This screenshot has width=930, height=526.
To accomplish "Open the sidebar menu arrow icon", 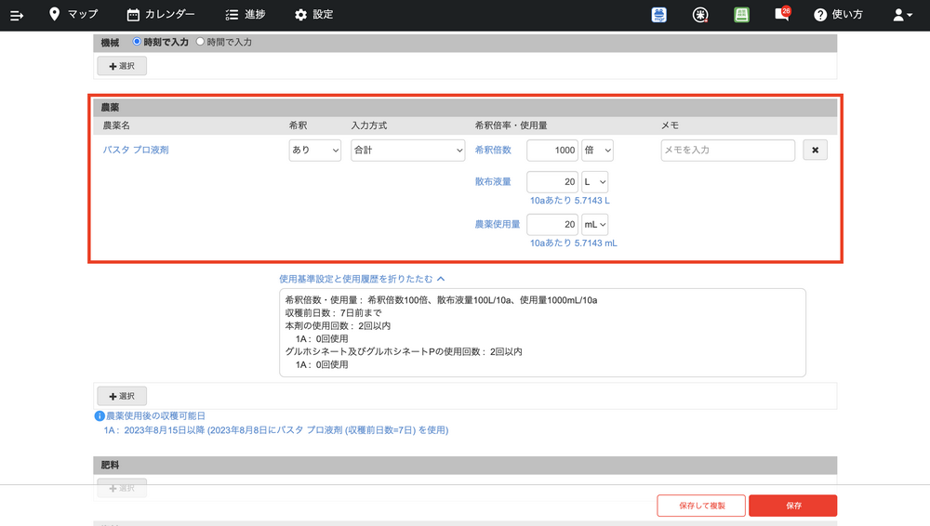I will click(17, 15).
